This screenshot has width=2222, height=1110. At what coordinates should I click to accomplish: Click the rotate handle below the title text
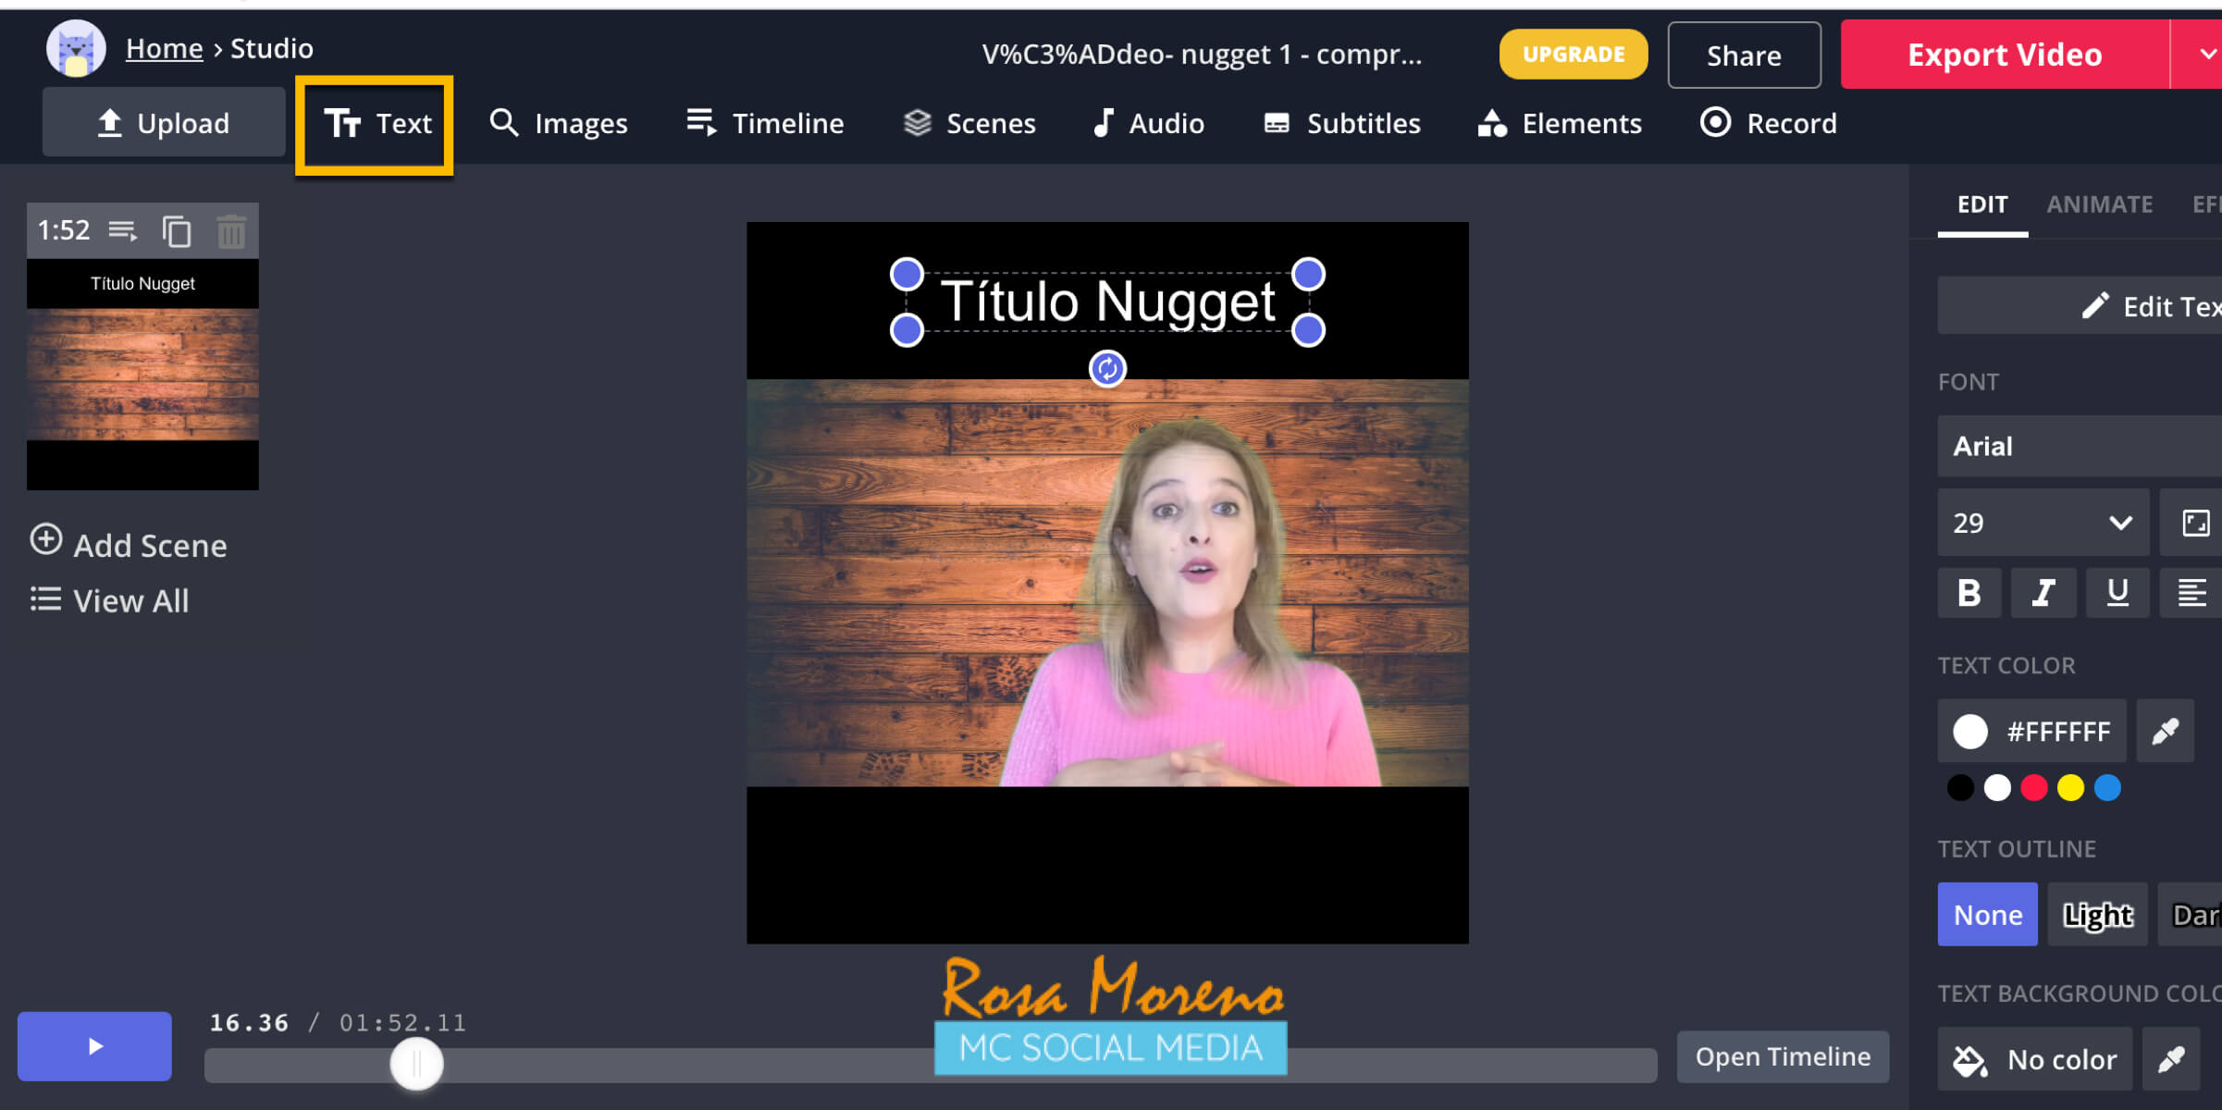click(x=1107, y=369)
